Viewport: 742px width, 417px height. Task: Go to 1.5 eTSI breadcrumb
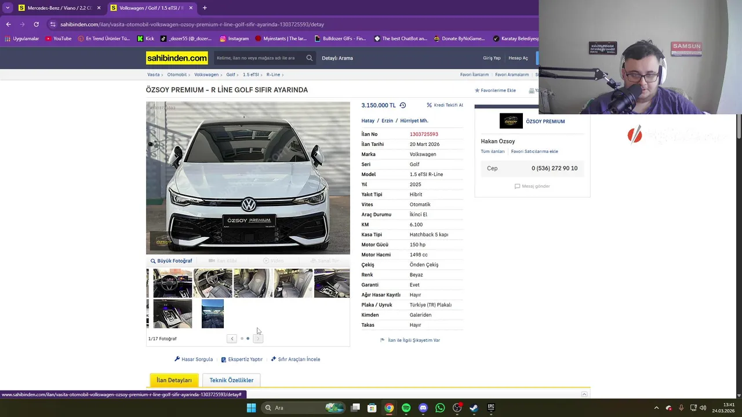pos(250,75)
